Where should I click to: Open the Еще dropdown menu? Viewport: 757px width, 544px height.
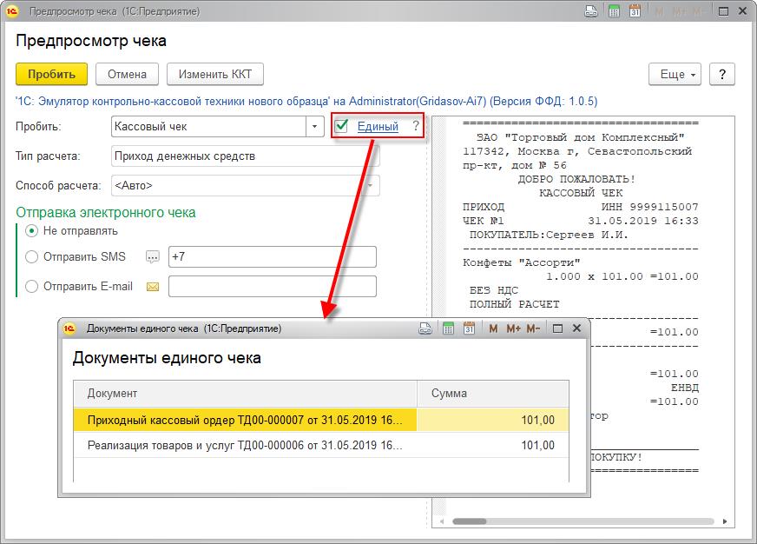(675, 75)
